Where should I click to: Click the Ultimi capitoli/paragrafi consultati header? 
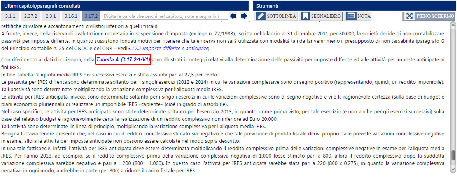click(124, 6)
